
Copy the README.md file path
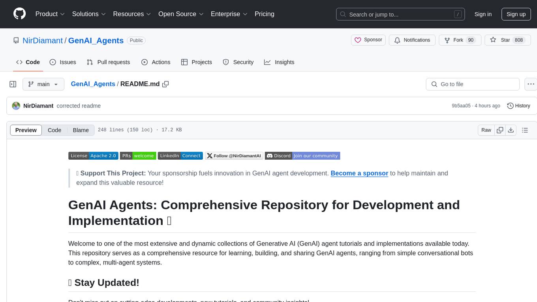coord(165,84)
